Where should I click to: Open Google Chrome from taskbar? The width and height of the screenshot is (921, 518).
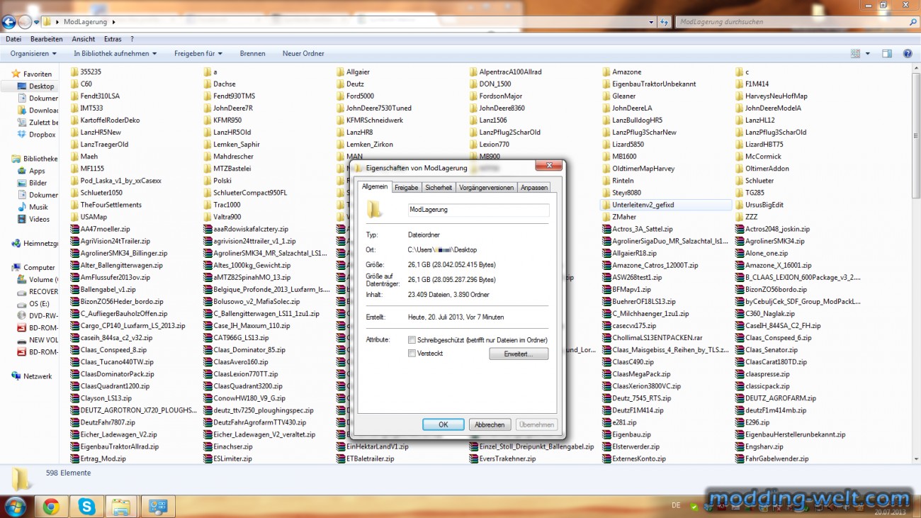tap(50, 507)
